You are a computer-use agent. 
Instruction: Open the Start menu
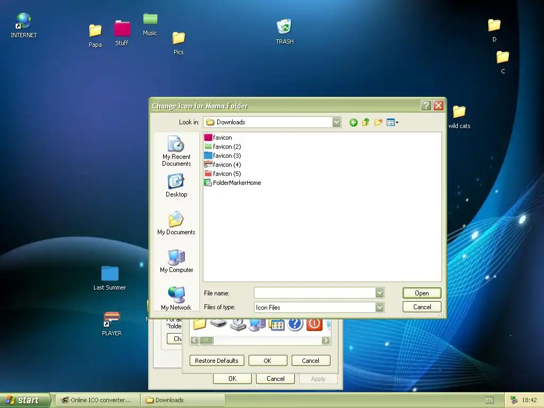pos(24,400)
